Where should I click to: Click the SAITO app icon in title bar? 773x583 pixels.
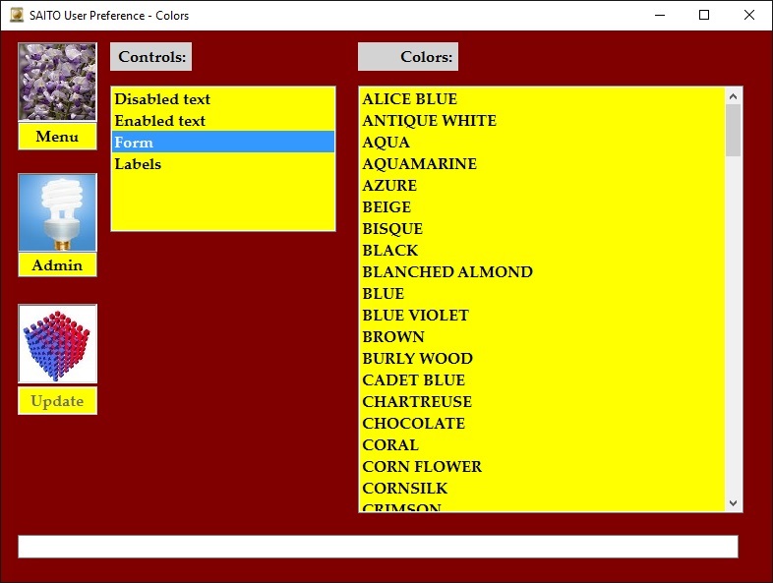click(16, 15)
